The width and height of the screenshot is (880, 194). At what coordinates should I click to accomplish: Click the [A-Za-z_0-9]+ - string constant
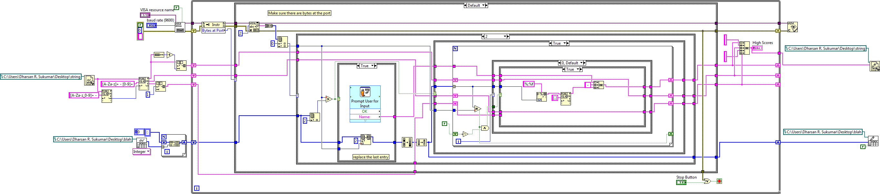coord(84,95)
